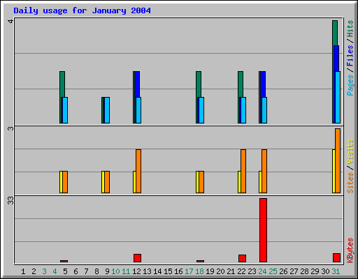Click day label "22" on the x-axis
Screen dimensions: 358x279
[x=241, y=271]
